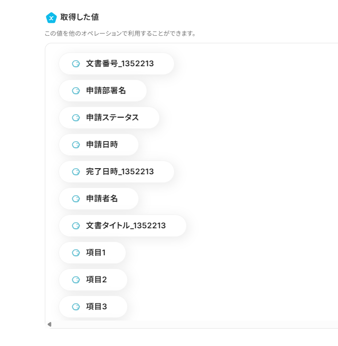338x346 pixels.
Task: Click the icon on the 完了日時_1352213 chip
Action: point(76,172)
